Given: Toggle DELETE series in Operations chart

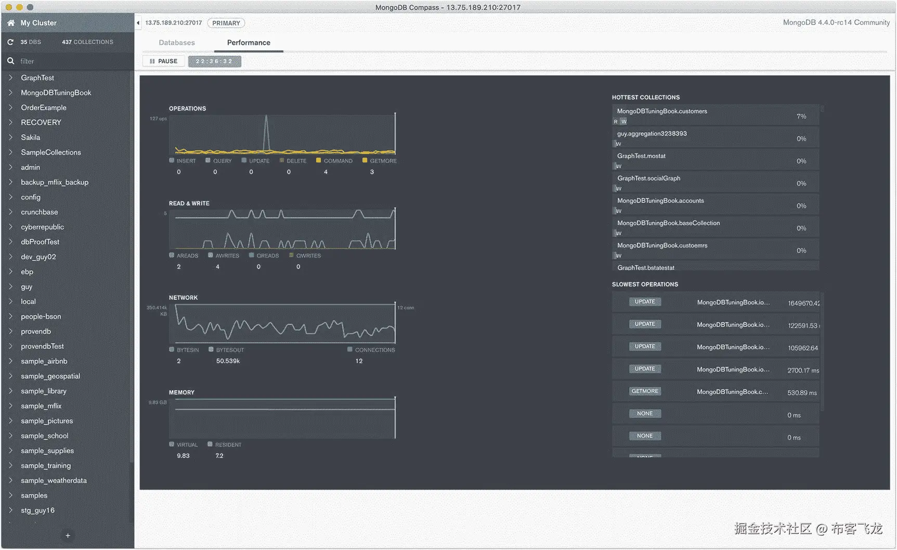Looking at the screenshot, I should 293,161.
